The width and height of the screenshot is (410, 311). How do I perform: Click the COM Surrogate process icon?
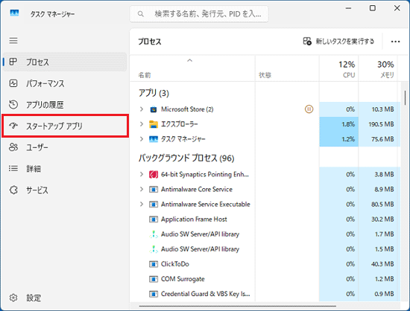(154, 279)
